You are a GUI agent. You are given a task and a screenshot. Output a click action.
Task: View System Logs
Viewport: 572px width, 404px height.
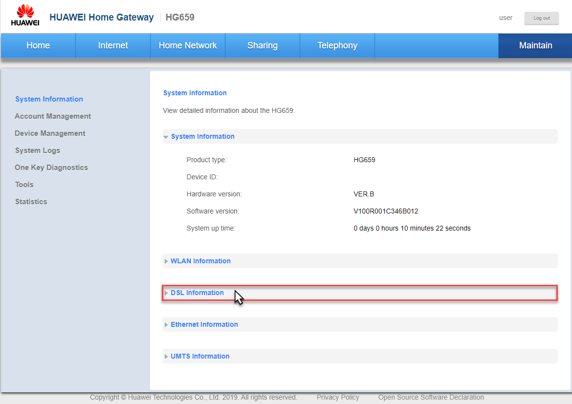click(x=38, y=150)
